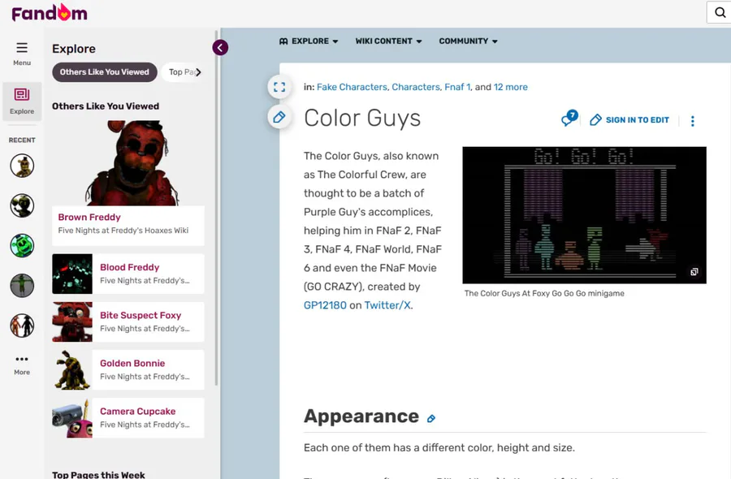This screenshot has height=479, width=731.
Task: Open the Golden Bonnie page link
Action: point(132,363)
